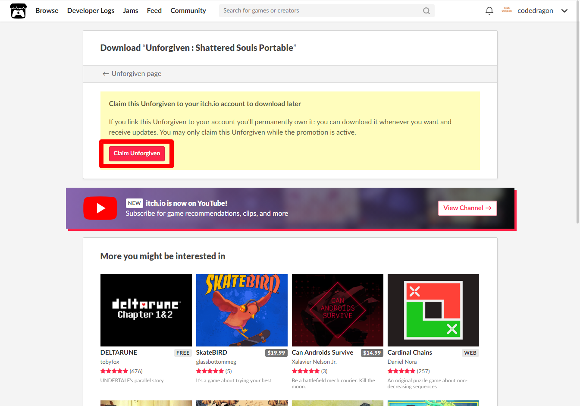Open the Feed page
Image resolution: width=580 pixels, height=406 pixels.
click(154, 11)
